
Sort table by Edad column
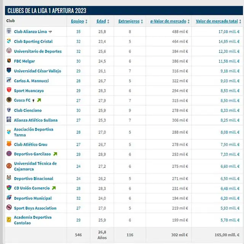click(103, 21)
